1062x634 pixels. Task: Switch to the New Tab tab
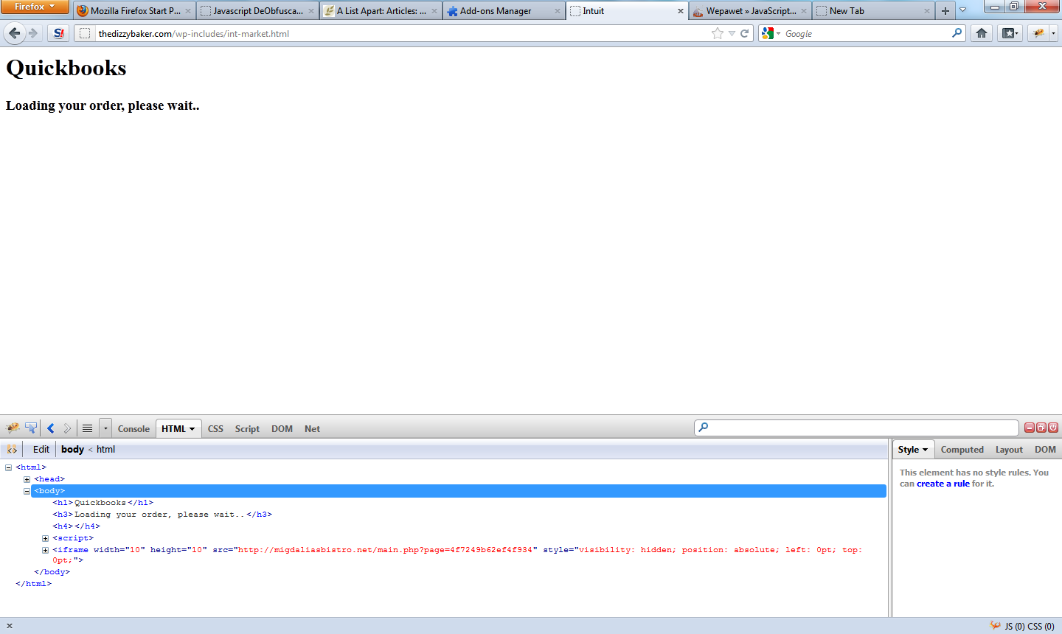(873, 11)
